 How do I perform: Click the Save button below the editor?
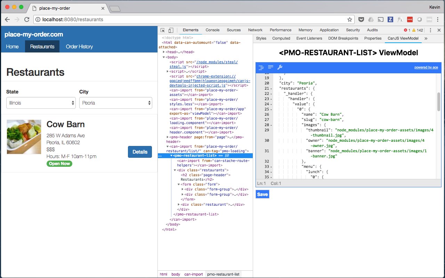(x=262, y=194)
